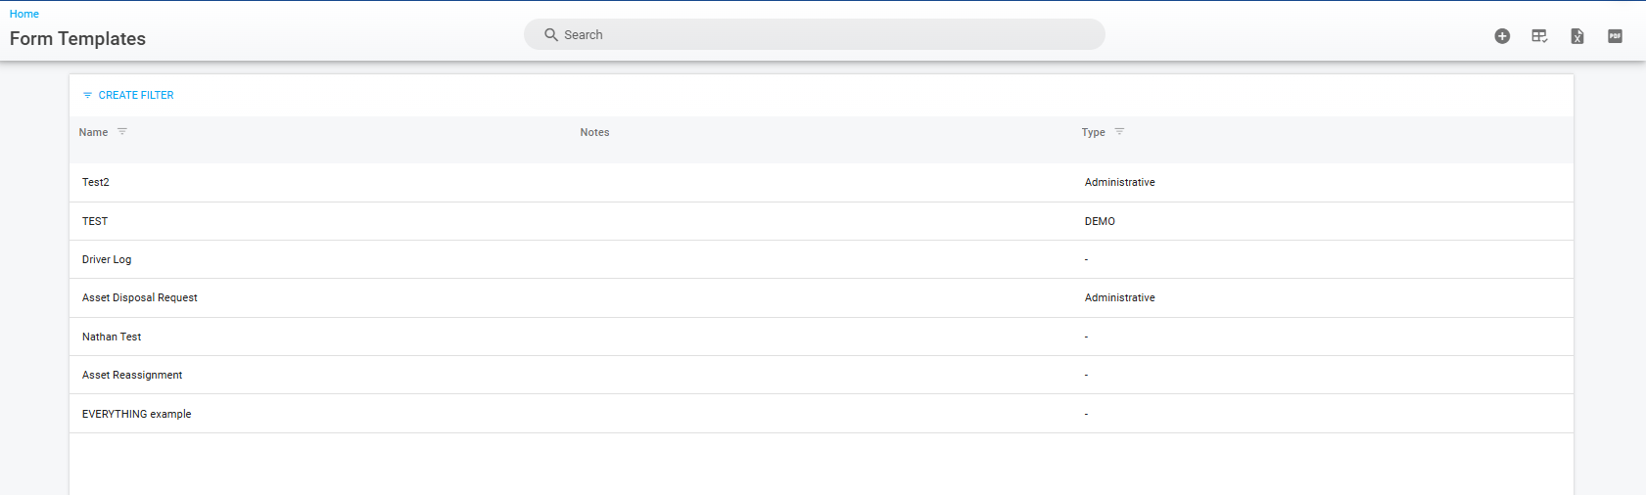Click the Notes column header
This screenshot has width=1646, height=495.
coord(594,132)
